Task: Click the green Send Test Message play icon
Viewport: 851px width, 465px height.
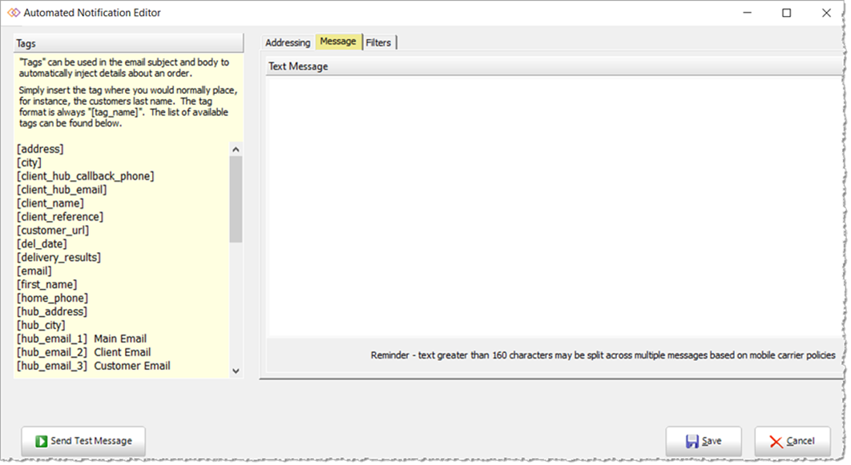Action: tap(41, 441)
